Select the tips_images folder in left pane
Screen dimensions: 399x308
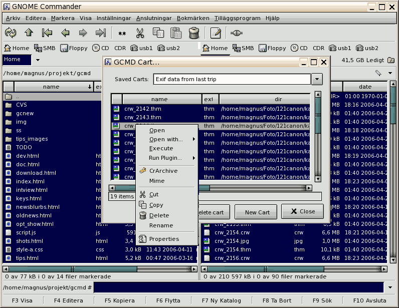tap(53, 139)
